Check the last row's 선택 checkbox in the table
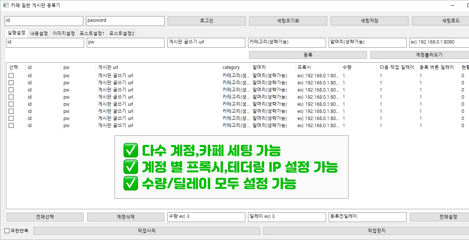The image size is (469, 240). tap(11, 126)
